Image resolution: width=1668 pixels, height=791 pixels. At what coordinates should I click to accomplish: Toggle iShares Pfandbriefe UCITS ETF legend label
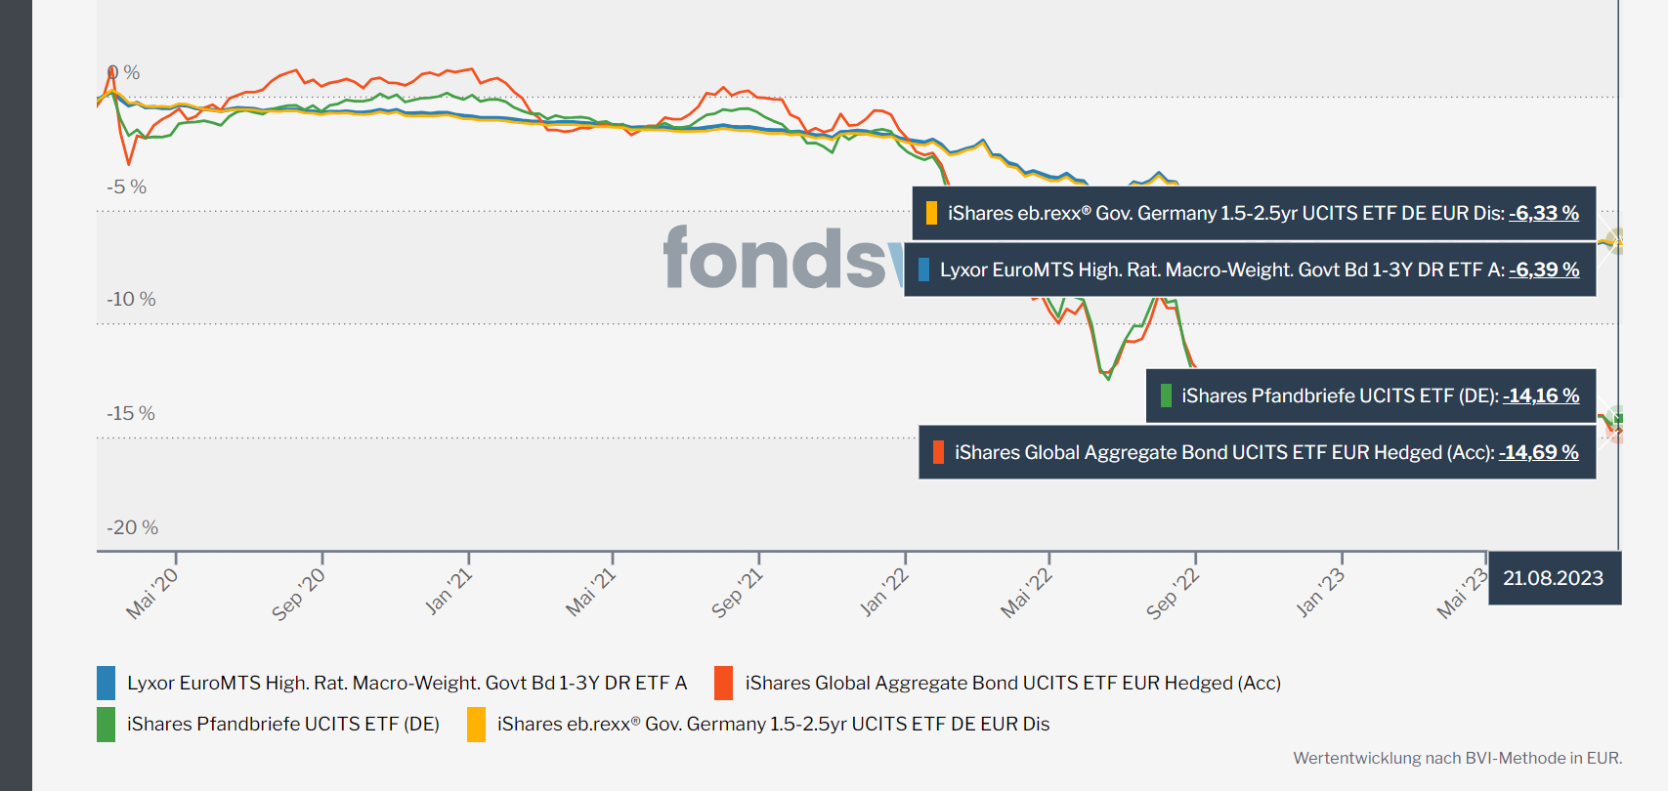click(282, 724)
